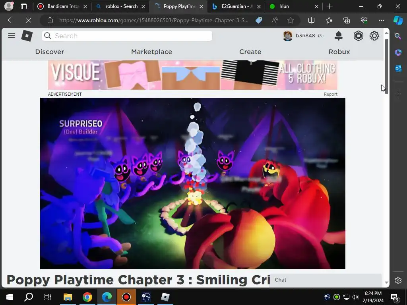The image size is (407, 305).
Task: Open Edge Settings and more menu
Action: tap(381, 20)
